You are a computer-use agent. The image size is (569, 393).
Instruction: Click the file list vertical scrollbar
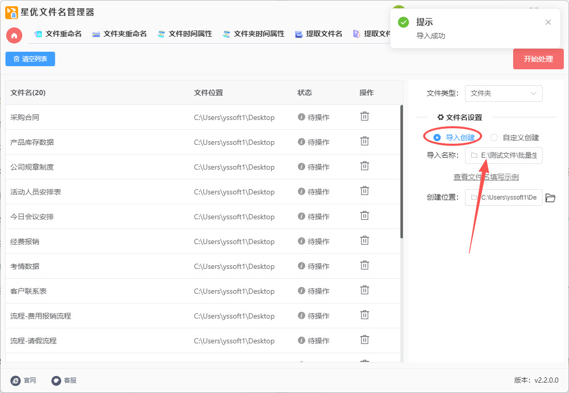click(401, 172)
